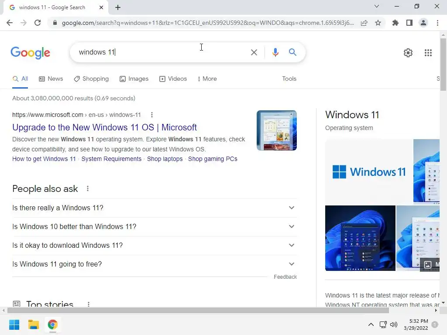Go back to the previous page
The image size is (447, 335).
pyautogui.click(x=10, y=23)
